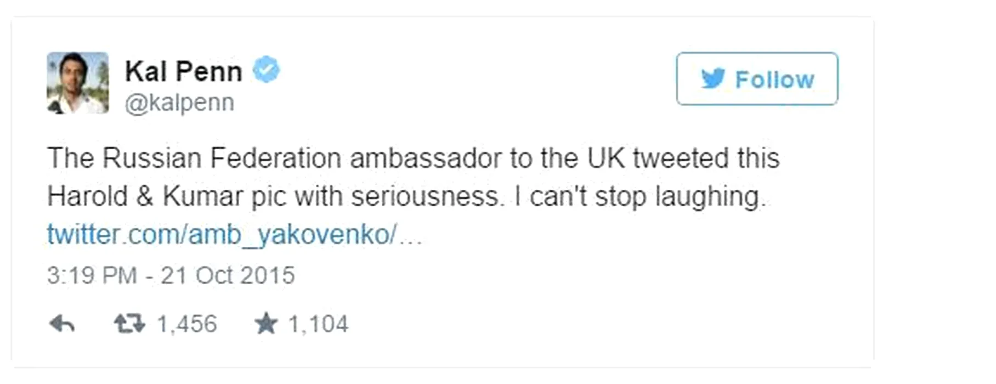Click the reply arrow icon
This screenshot has width=996, height=384.
point(62,324)
